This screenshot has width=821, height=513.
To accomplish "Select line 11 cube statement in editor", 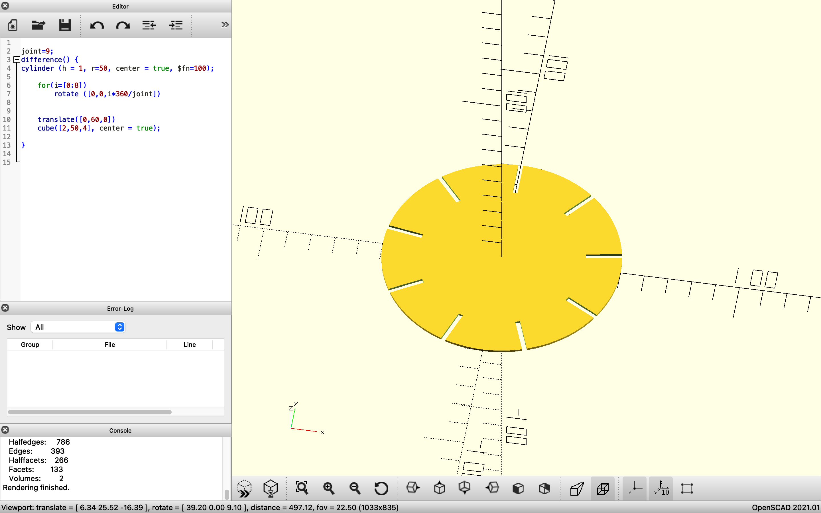I will tap(98, 128).
